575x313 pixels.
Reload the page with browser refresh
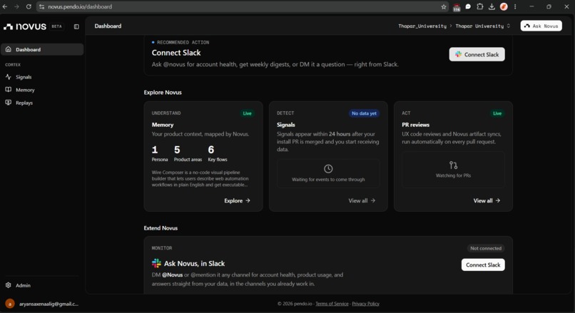click(x=29, y=6)
